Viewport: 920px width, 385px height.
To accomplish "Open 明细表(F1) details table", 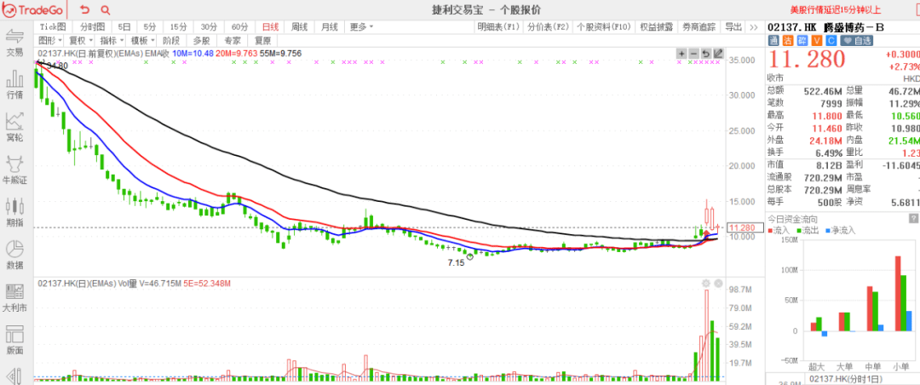I will click(498, 27).
